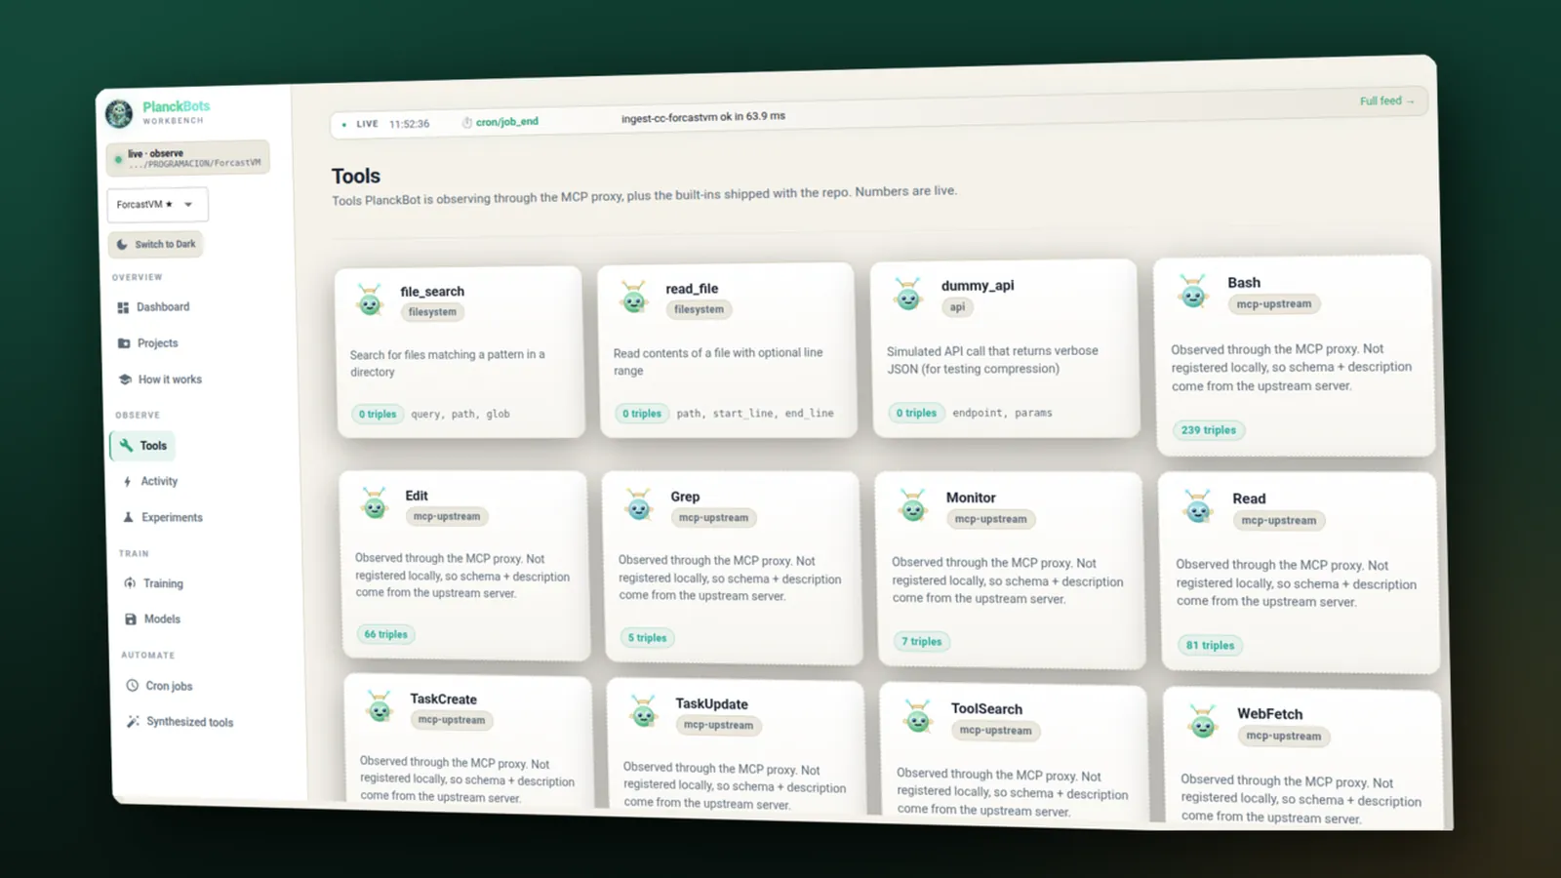The width and height of the screenshot is (1561, 878).
Task: Click the TaskCreate card robot avatar
Action: click(x=379, y=707)
